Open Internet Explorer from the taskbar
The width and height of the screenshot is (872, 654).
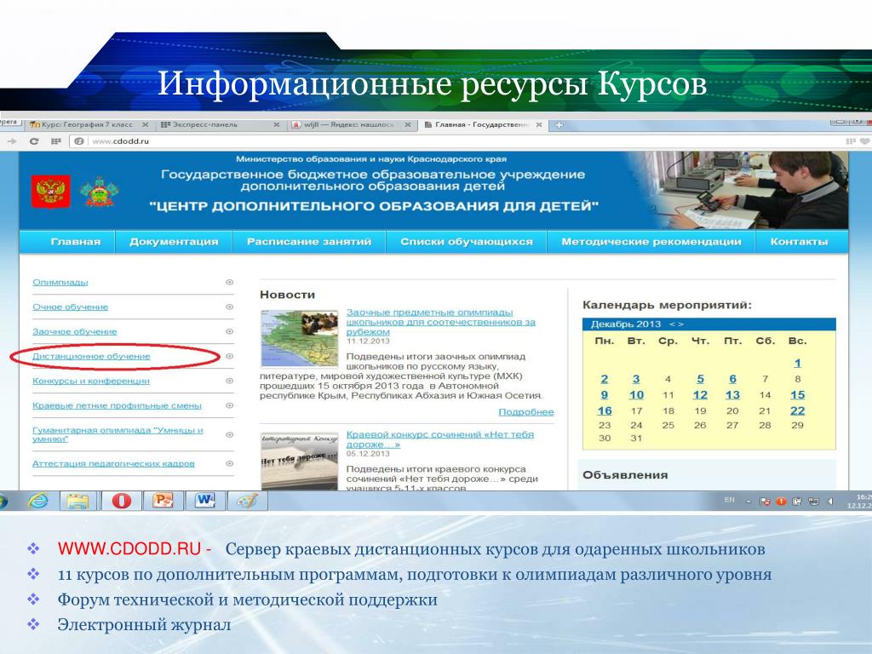pyautogui.click(x=37, y=501)
